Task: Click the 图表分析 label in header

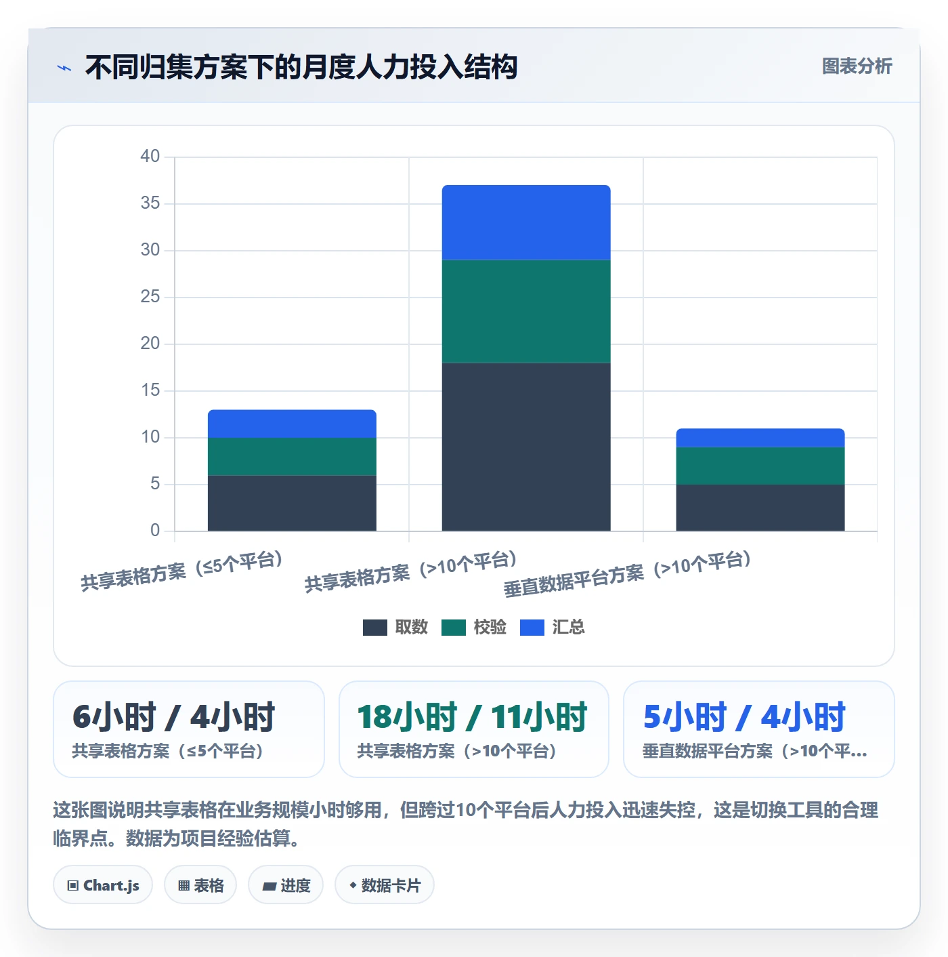Action: coord(857,66)
